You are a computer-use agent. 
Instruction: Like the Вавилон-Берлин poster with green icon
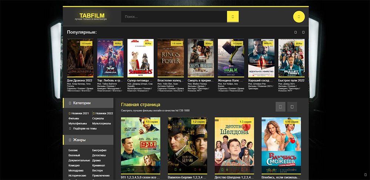(x=176, y=170)
